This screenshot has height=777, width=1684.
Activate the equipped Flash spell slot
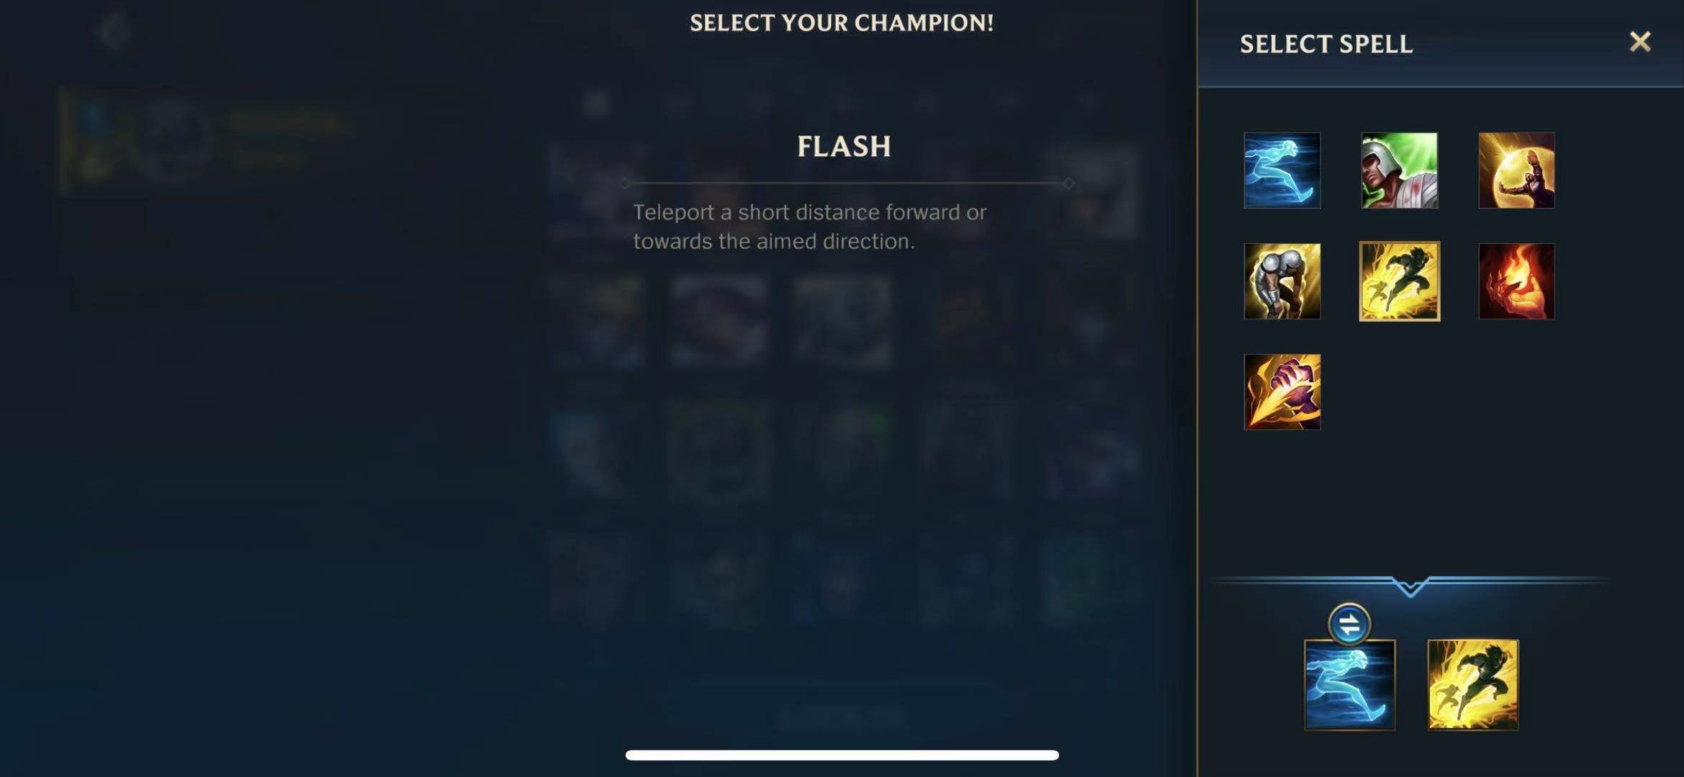1473,685
